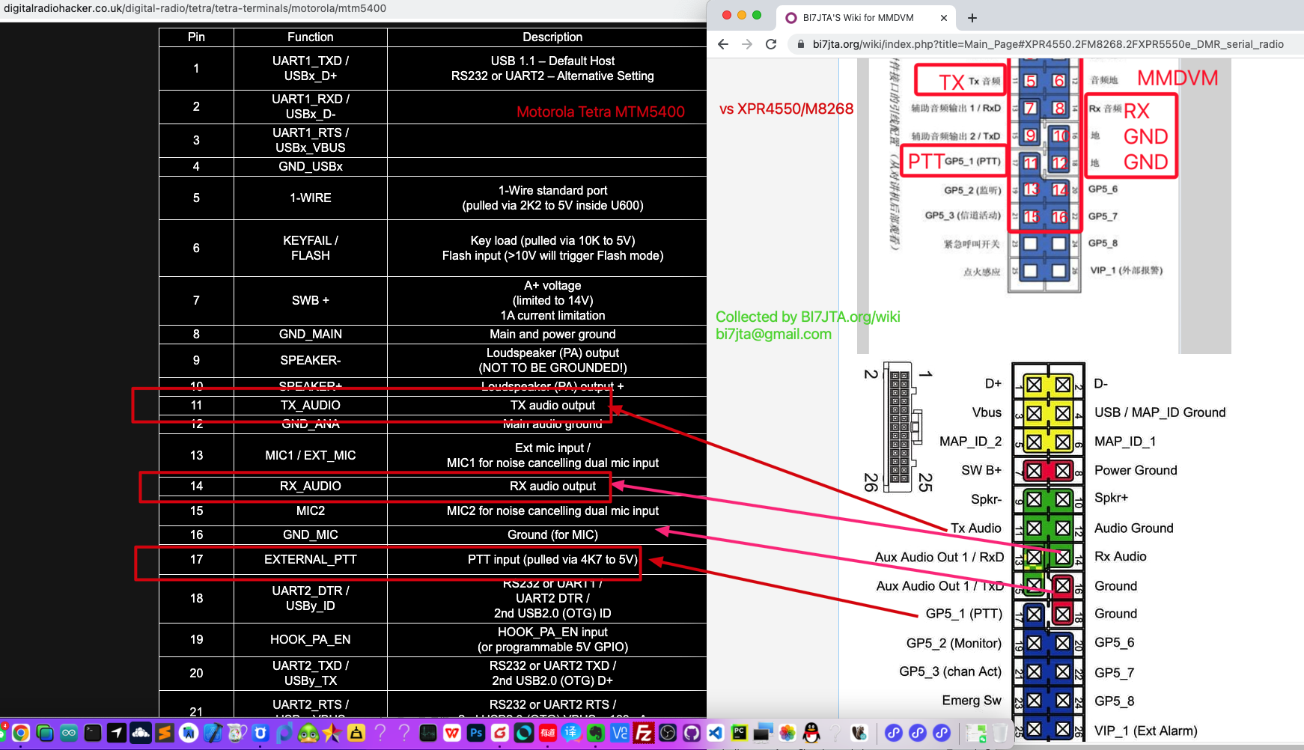Click the 'GP5_1 (PTT)' pin label
Viewport: 1304px width, 750px height.
point(963,613)
